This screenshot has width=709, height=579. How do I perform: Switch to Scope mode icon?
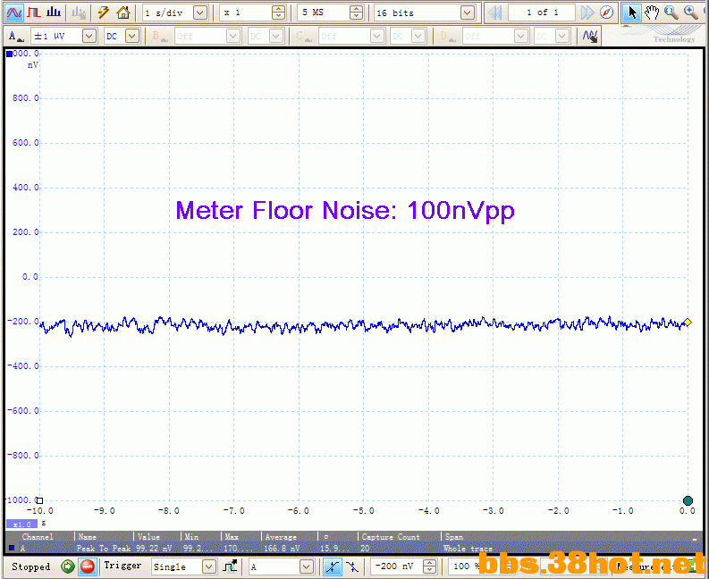pos(13,13)
